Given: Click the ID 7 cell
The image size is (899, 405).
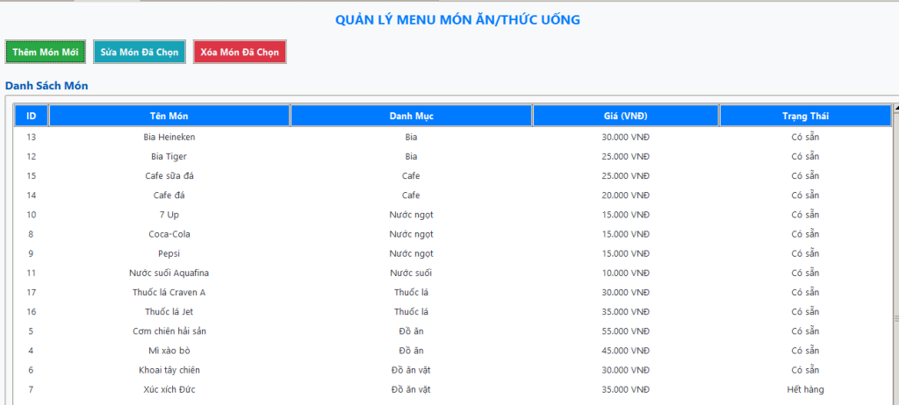Looking at the screenshot, I should [x=32, y=389].
